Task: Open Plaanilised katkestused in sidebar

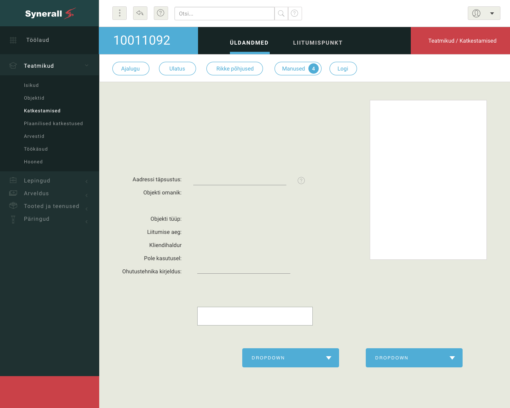Action: click(x=53, y=124)
